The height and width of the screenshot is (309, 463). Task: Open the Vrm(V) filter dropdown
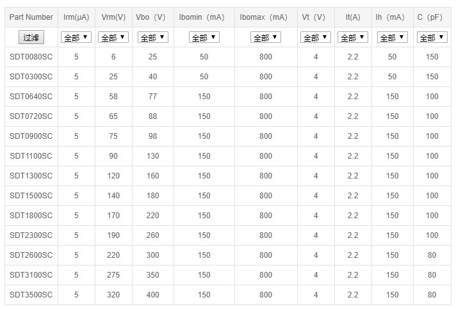pos(113,38)
